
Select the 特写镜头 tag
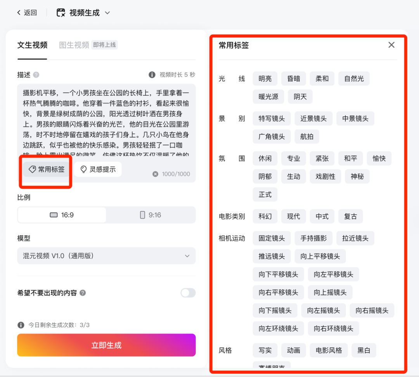pyautogui.click(x=272, y=118)
